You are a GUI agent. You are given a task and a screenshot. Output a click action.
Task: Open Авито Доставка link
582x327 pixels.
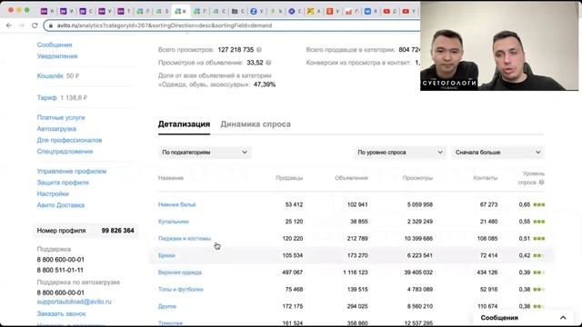(61, 205)
